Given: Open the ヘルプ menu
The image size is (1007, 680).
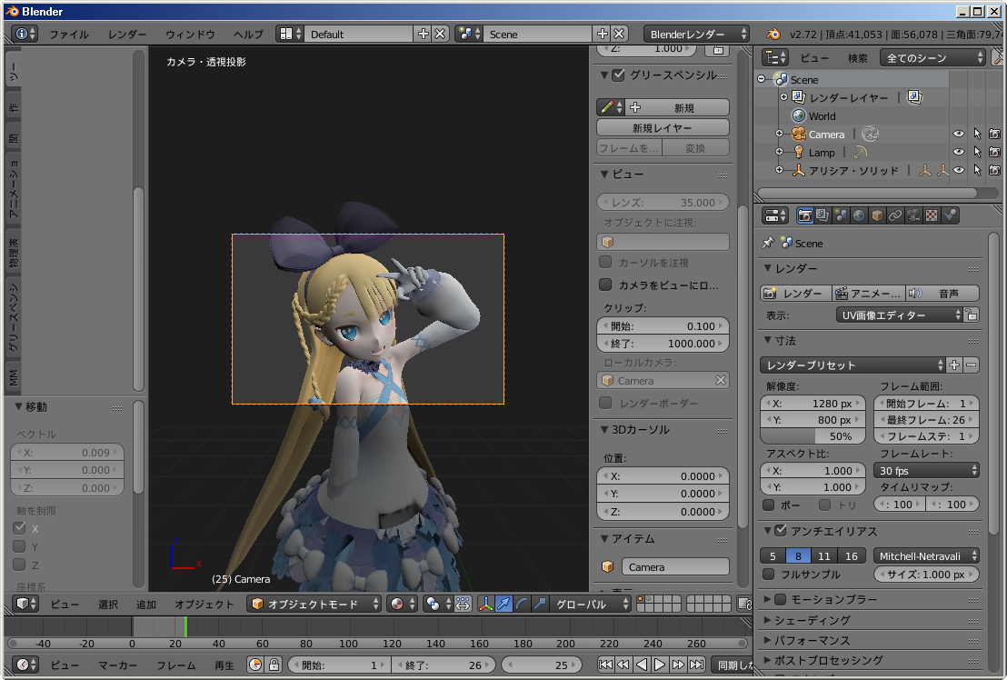Looking at the screenshot, I should click(x=248, y=34).
